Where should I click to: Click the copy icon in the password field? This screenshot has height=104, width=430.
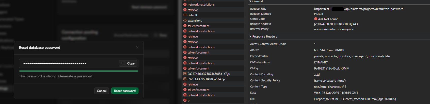click(123, 63)
